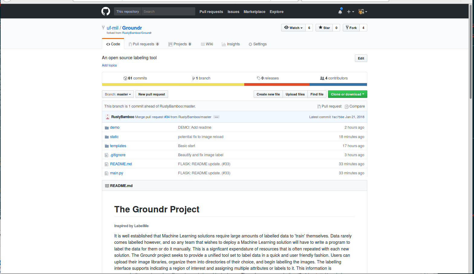Click yellow segment of language bar
Viewport: 474px width, 274px height.
click(173, 85)
